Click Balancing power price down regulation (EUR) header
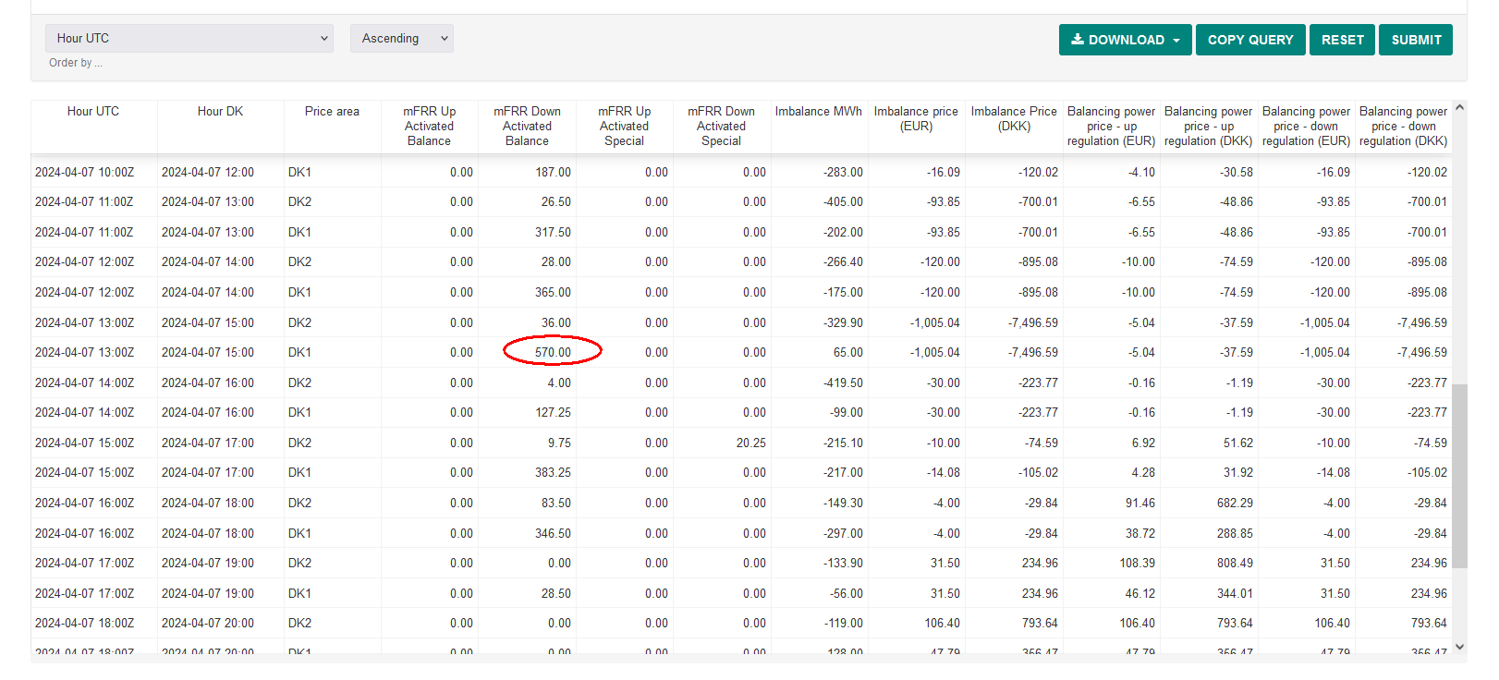Image resolution: width=1499 pixels, height=680 pixels. 1306,126
